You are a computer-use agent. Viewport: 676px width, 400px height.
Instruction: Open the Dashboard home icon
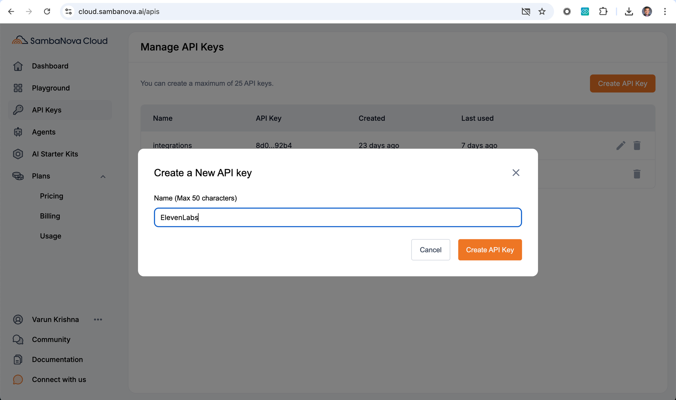[x=18, y=66]
